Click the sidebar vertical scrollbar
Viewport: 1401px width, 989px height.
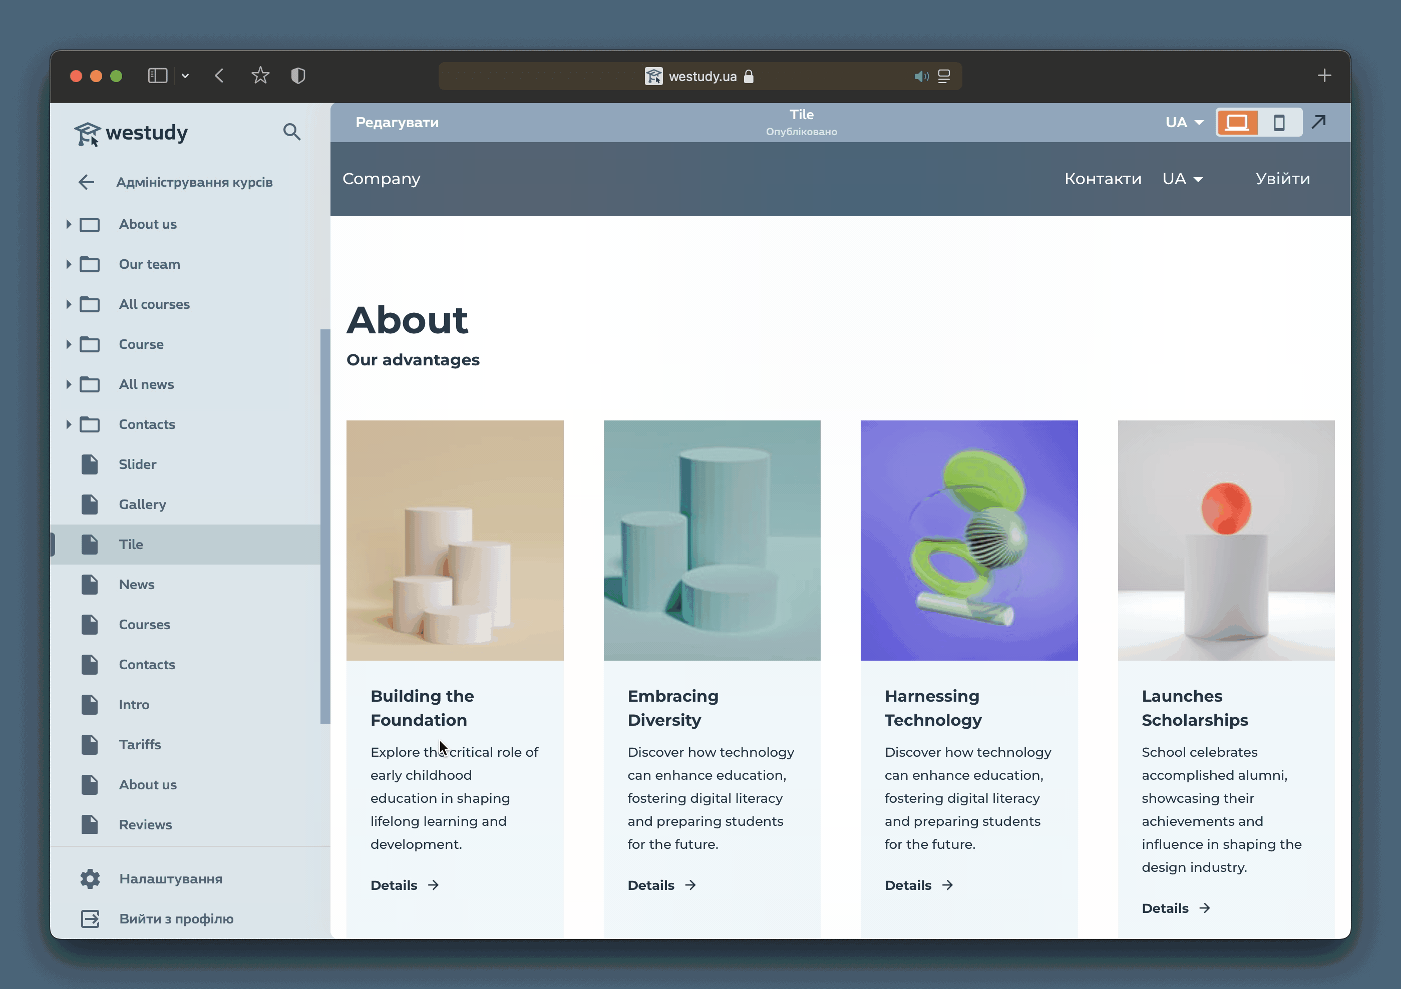click(325, 527)
